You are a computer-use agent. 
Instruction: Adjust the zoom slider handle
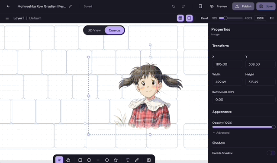(x=225, y=18)
